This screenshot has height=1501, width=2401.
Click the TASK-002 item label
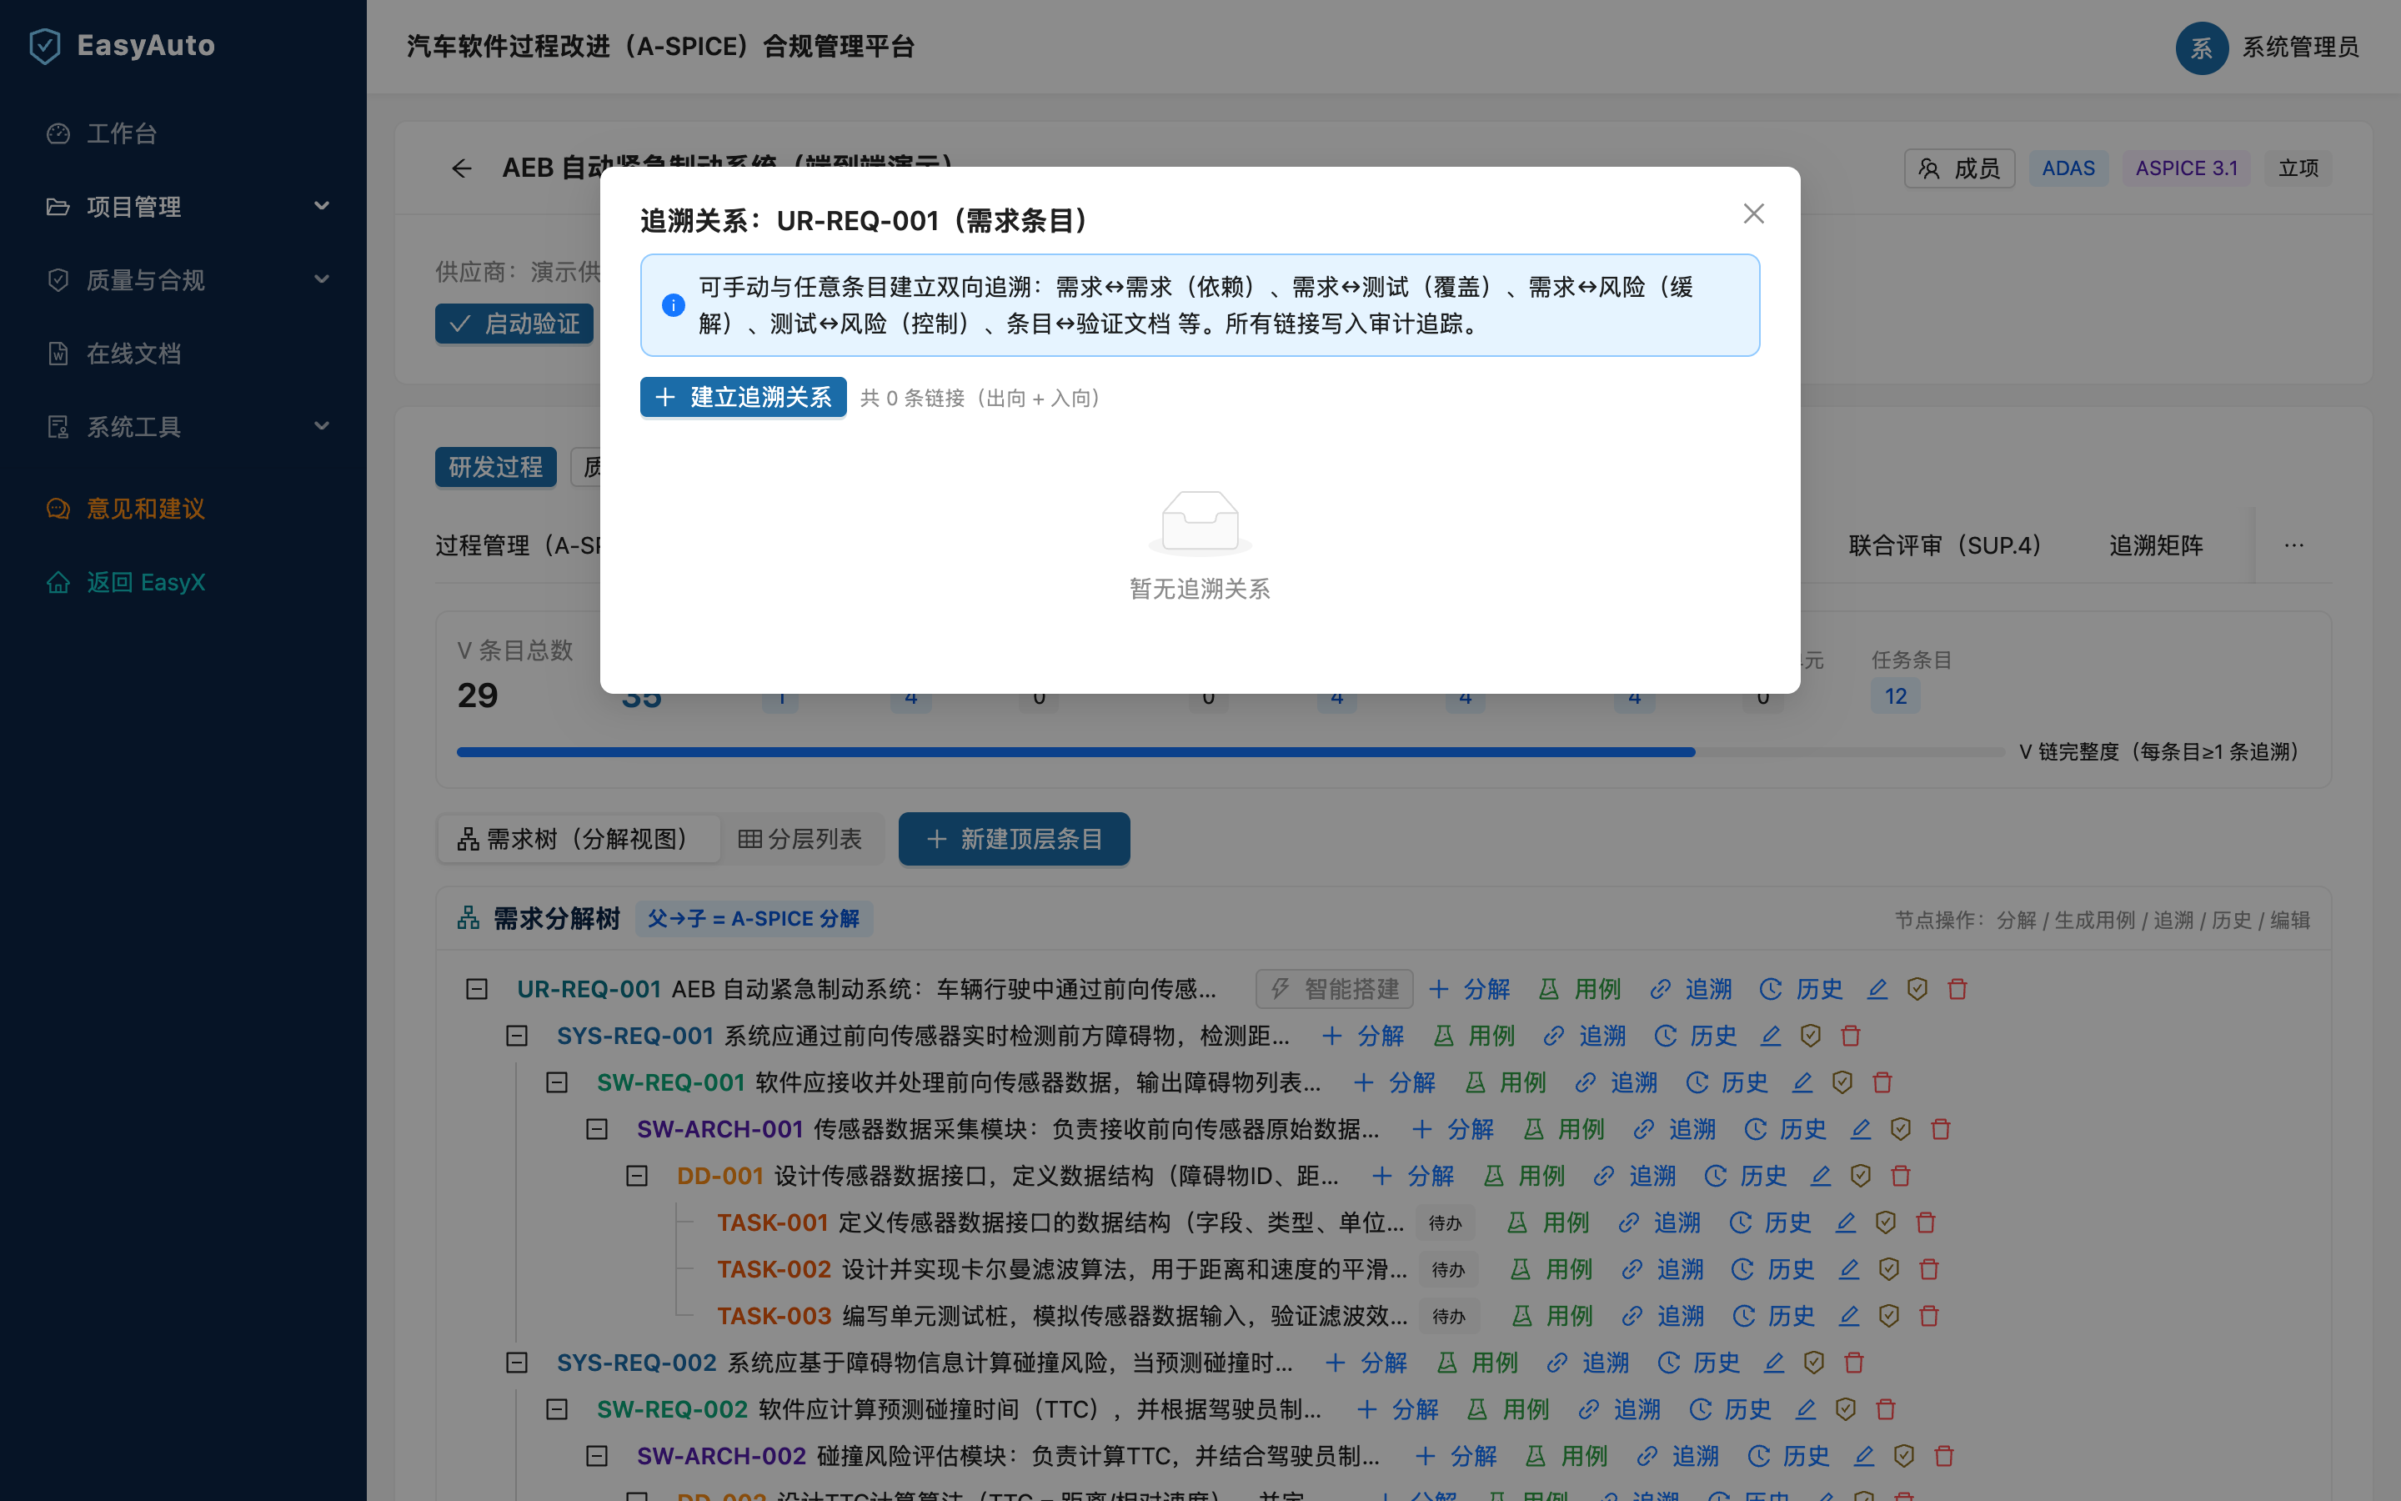click(x=774, y=1268)
